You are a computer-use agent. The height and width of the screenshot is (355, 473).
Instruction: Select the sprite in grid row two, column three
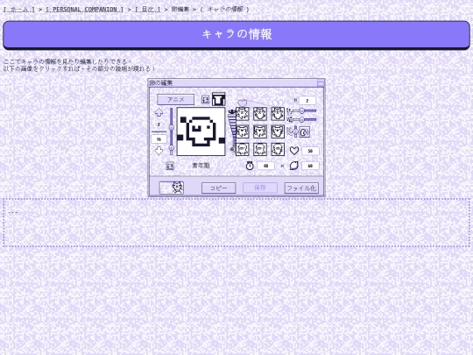(278, 131)
